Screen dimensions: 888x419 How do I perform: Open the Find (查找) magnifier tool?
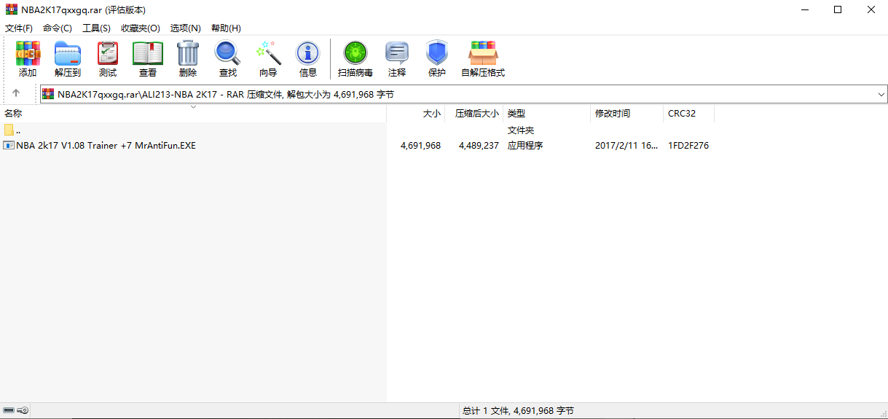pos(228,59)
